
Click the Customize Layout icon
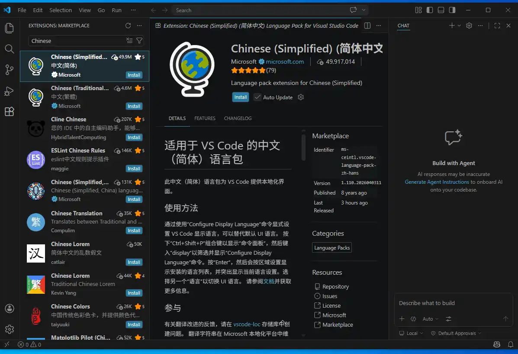(x=418, y=10)
